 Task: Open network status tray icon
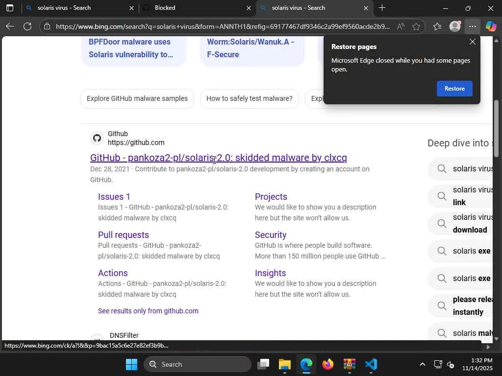point(438,364)
